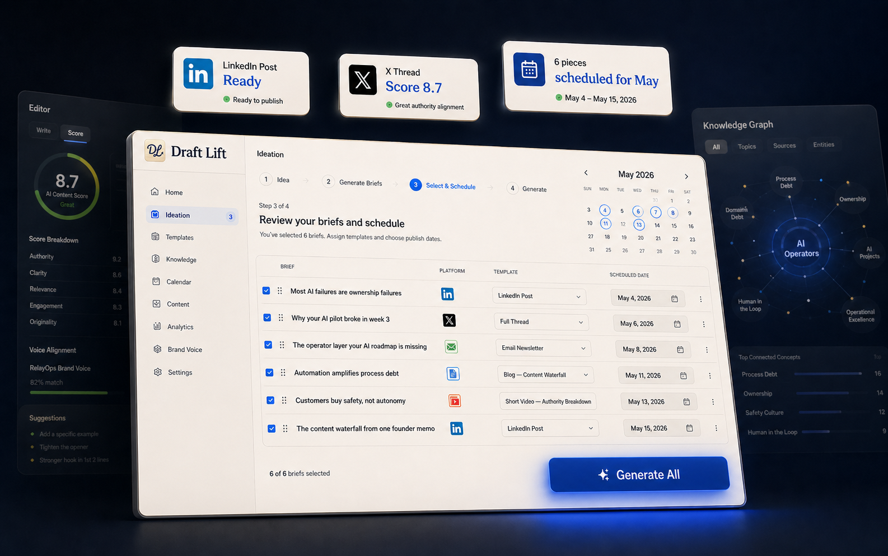Click the Draft Lift logo icon
888x556 pixels.
pos(155,150)
